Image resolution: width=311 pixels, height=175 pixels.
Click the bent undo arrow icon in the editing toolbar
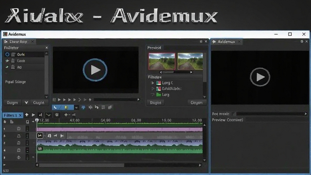[97, 107]
